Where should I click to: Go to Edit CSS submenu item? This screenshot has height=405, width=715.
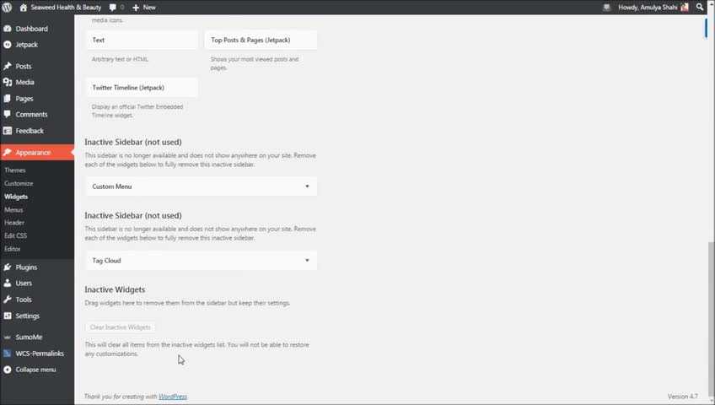pos(16,235)
